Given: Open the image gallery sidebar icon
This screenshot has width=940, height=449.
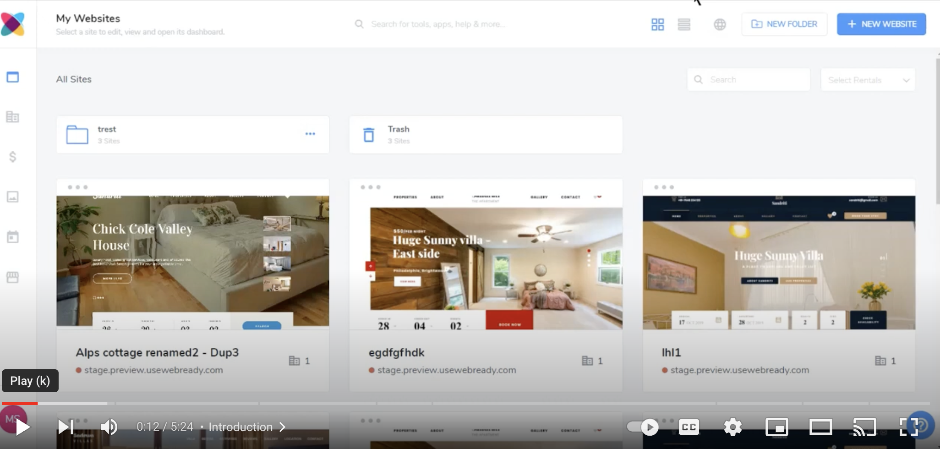Looking at the screenshot, I should (13, 197).
